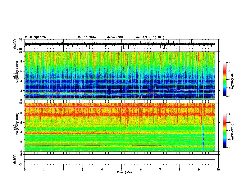Click tick label "7" on the Time axis

coord(160,170)
